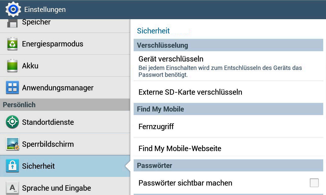
Task: Tap the Standortdienste target icon
Action: pyautogui.click(x=12, y=122)
